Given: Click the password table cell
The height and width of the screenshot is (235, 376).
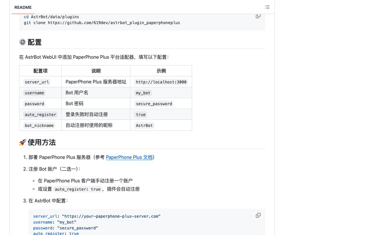Looking at the screenshot, I should 40,103.
